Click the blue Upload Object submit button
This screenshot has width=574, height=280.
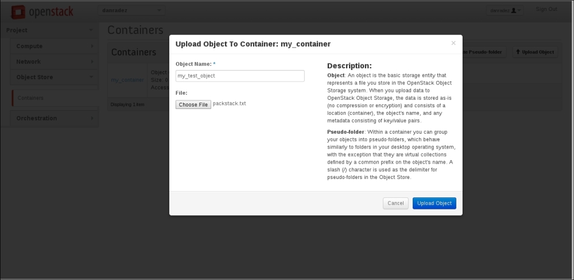pos(434,203)
